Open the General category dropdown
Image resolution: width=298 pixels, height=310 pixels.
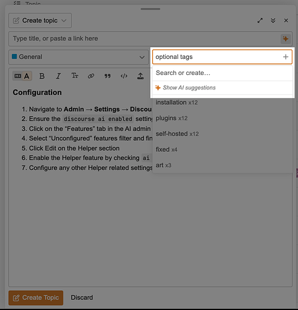[x=78, y=57]
